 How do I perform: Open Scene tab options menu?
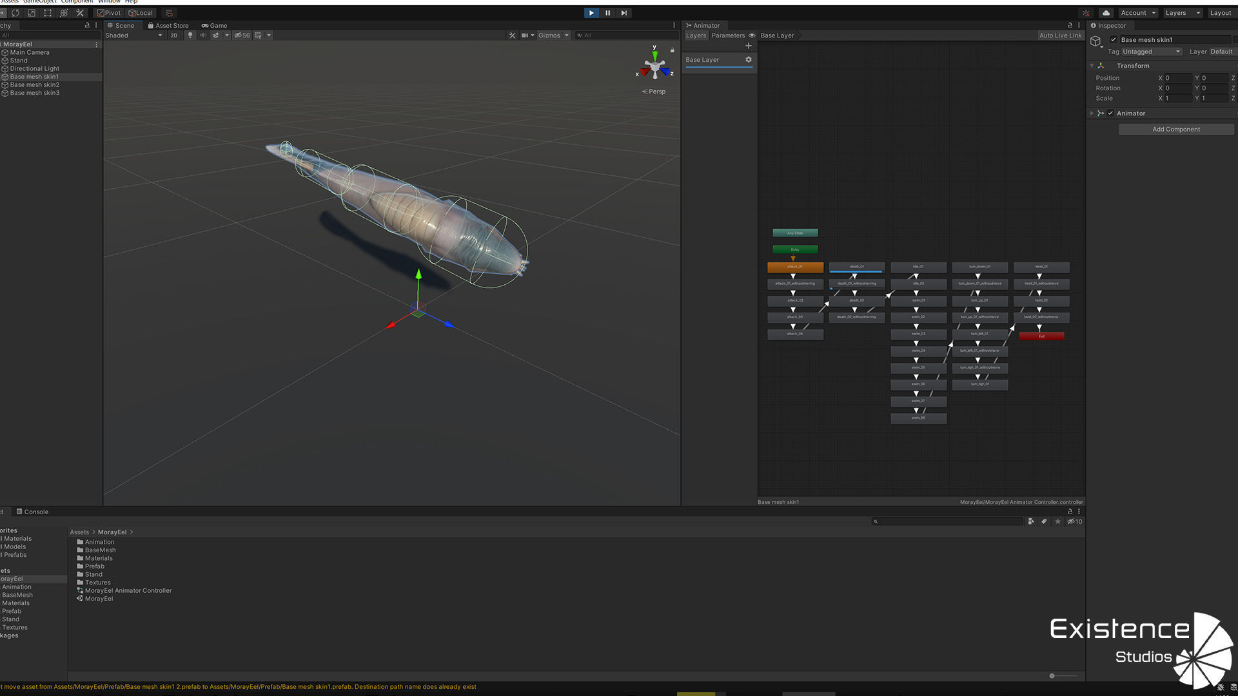674,26
